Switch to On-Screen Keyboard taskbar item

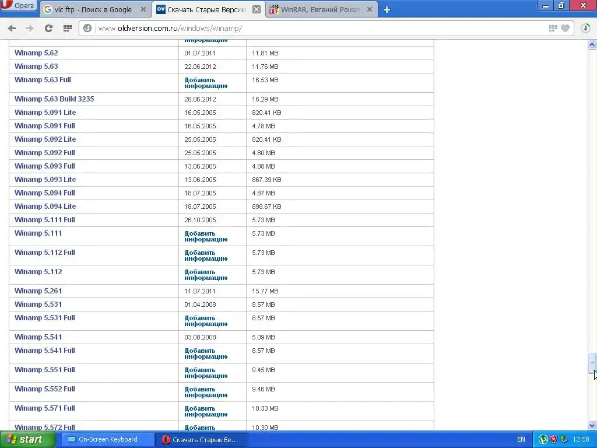[x=107, y=440]
